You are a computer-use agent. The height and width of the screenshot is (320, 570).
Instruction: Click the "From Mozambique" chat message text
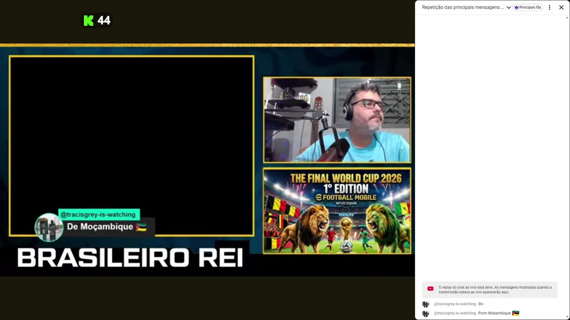click(x=494, y=313)
